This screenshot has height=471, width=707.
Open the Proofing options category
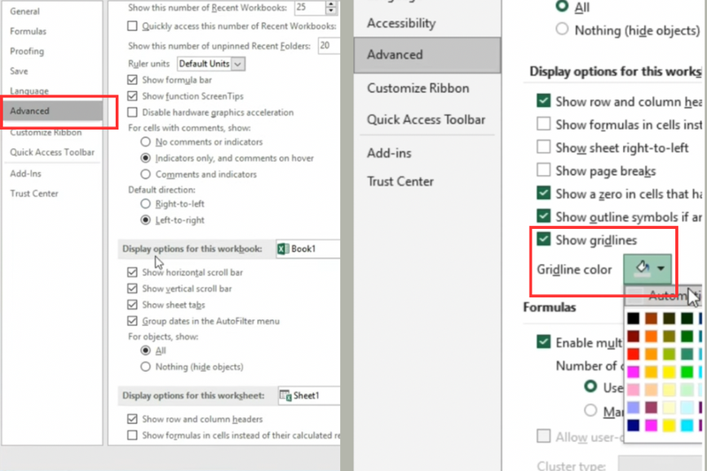click(27, 51)
